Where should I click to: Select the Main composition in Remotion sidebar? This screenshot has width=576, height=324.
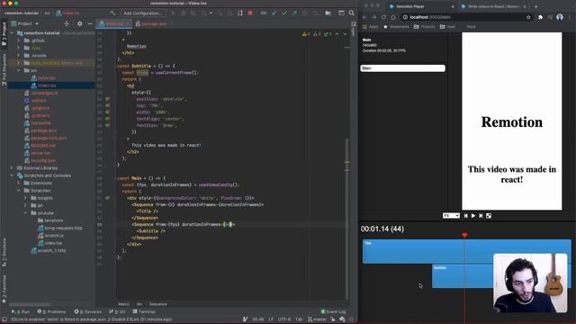[x=402, y=68]
